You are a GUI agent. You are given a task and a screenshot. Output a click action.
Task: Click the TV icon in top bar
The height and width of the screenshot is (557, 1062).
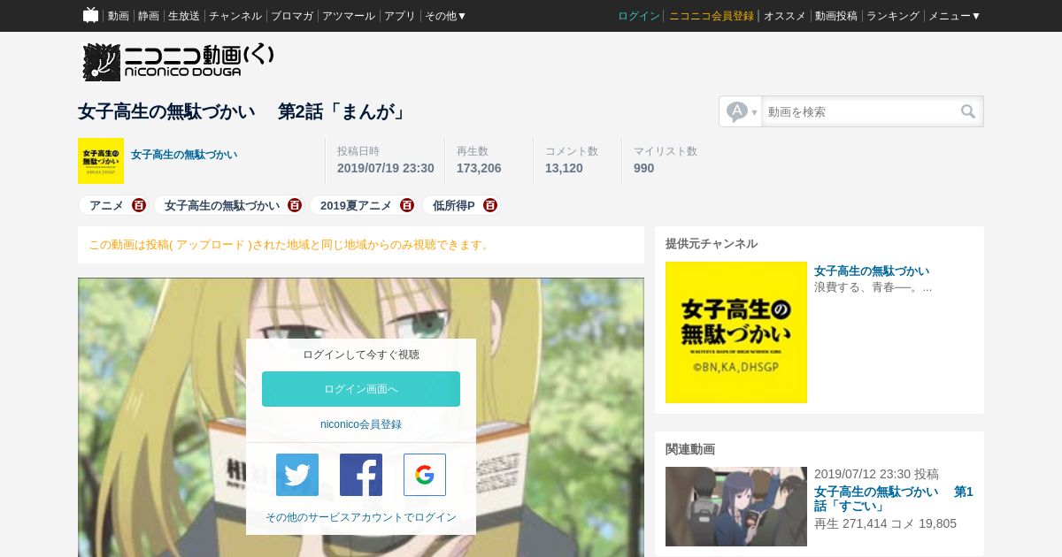pyautogui.click(x=90, y=15)
